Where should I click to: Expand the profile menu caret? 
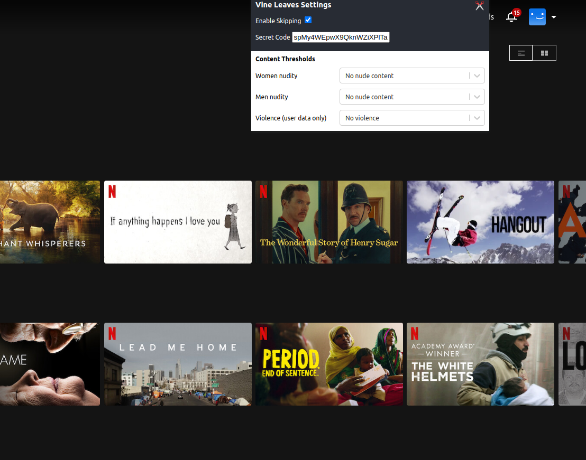pos(554,17)
